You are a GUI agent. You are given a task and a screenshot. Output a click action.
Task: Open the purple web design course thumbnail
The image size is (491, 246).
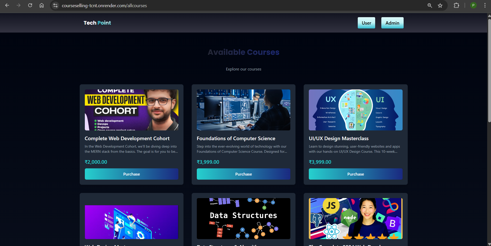coord(131,222)
